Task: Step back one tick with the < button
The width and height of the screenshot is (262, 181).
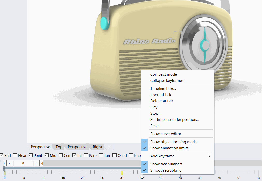Action: point(10,163)
